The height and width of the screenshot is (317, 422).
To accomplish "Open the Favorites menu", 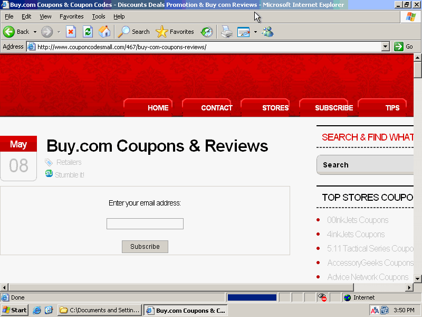I will 72,17.
